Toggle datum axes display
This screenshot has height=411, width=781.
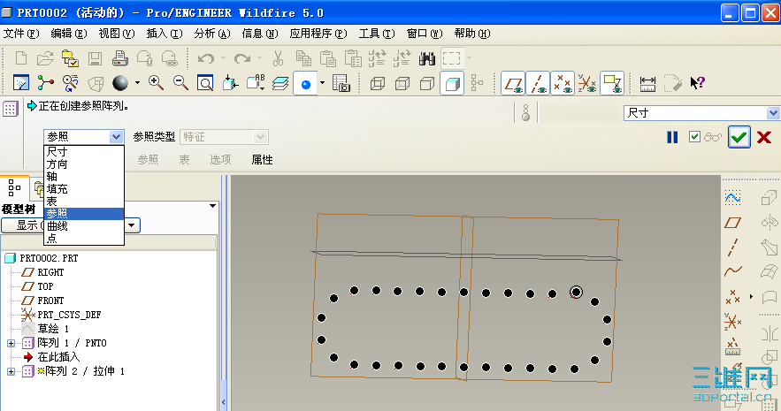pyautogui.click(x=538, y=83)
